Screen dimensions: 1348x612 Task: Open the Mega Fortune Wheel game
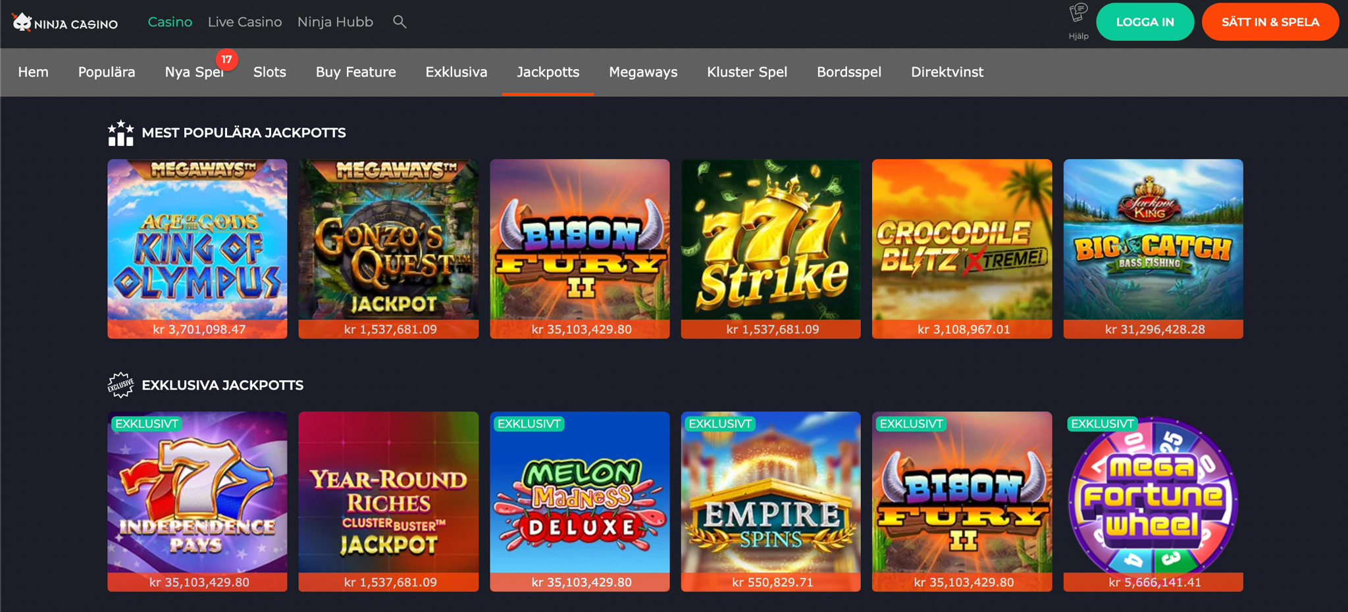point(1153,501)
